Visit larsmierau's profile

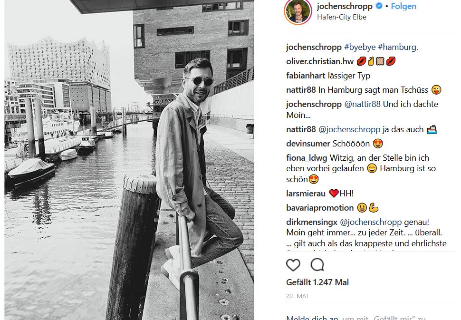(x=306, y=194)
